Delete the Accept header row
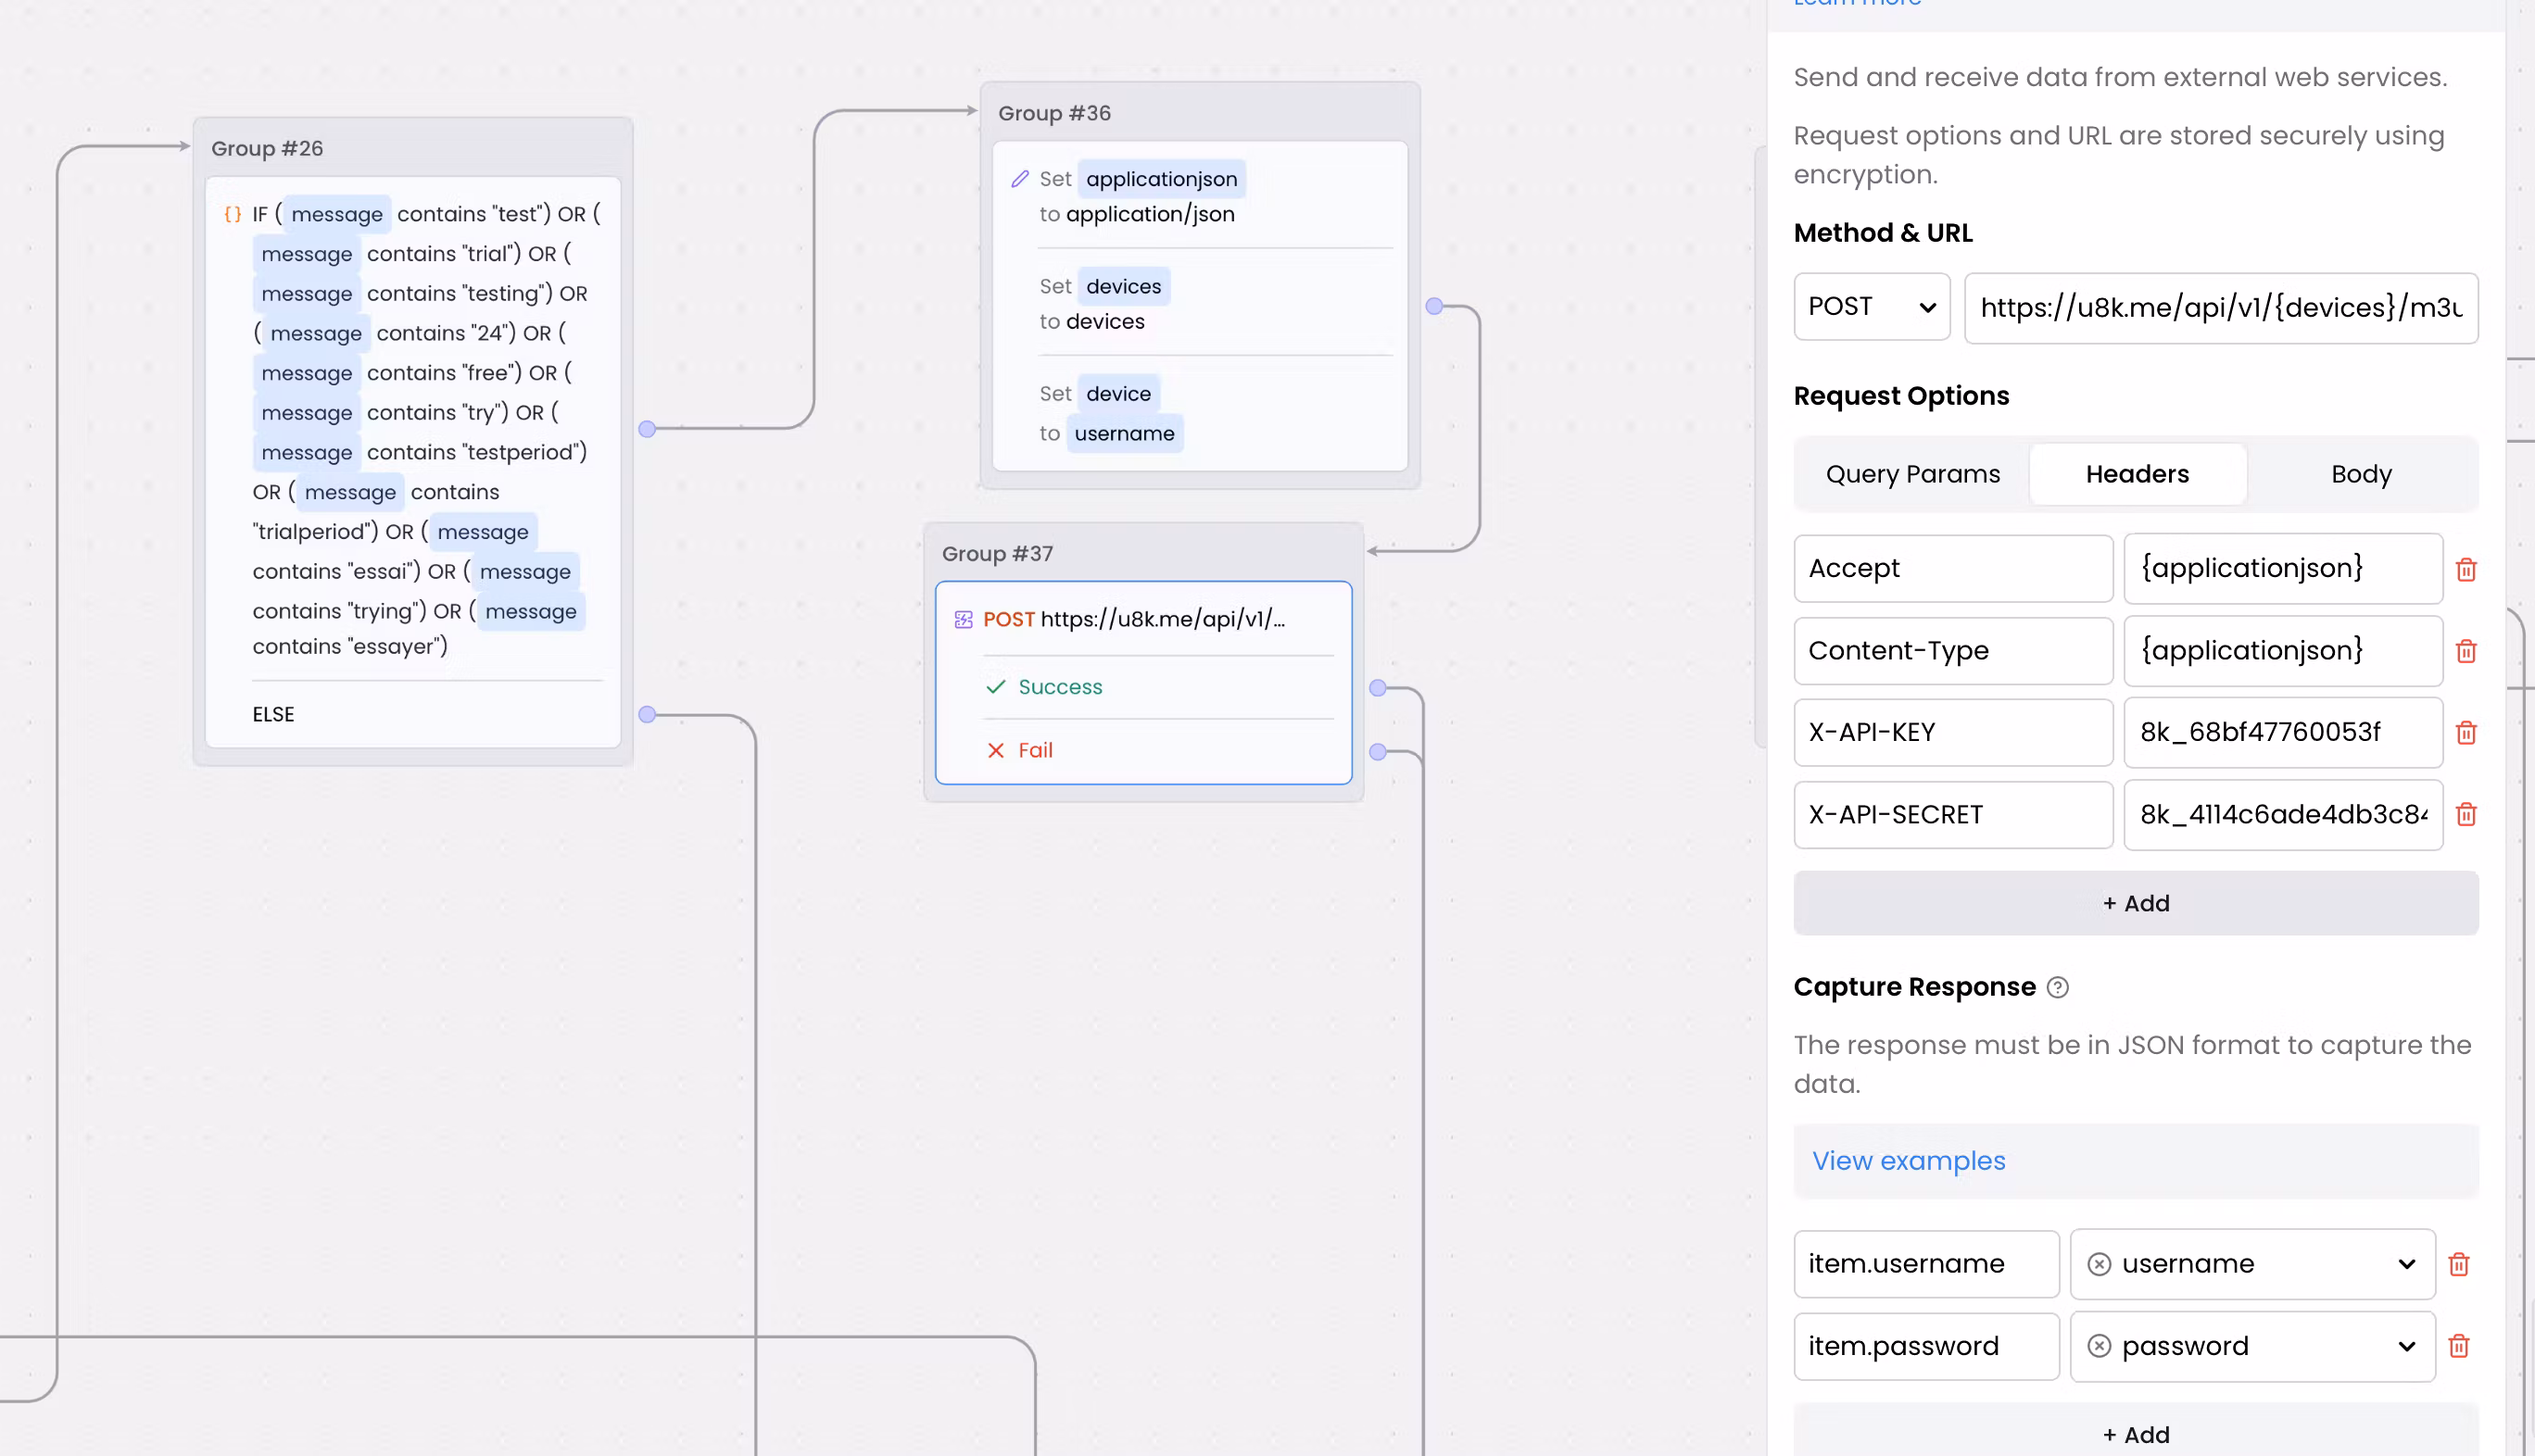The width and height of the screenshot is (2535, 1456). coord(2466,569)
